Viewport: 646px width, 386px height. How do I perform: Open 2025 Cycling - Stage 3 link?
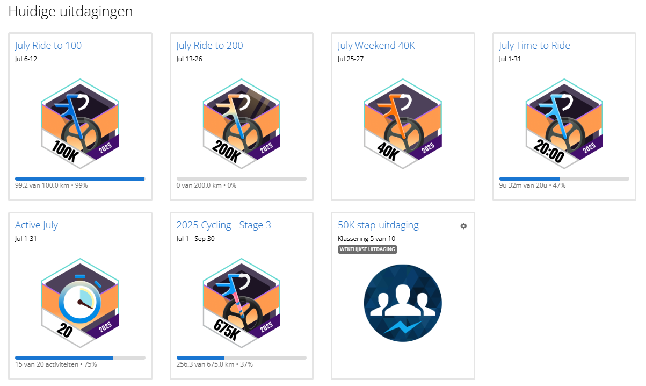pos(223,225)
